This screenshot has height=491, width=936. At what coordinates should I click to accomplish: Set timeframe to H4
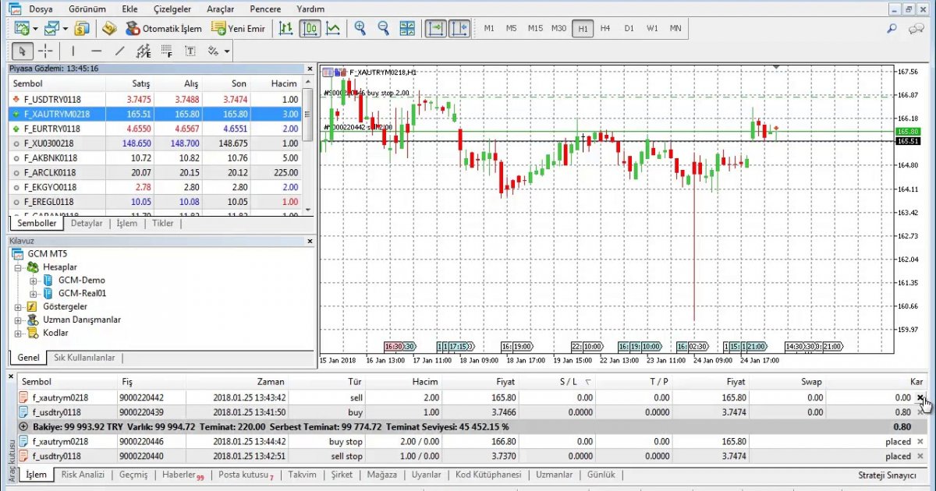605,29
